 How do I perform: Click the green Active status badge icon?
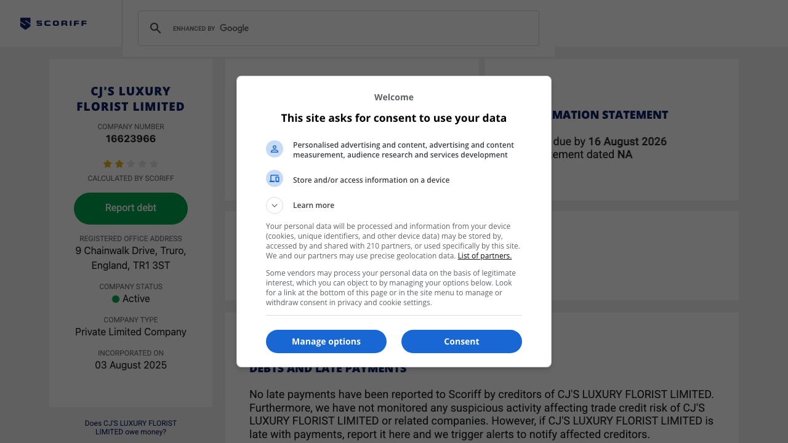116,299
